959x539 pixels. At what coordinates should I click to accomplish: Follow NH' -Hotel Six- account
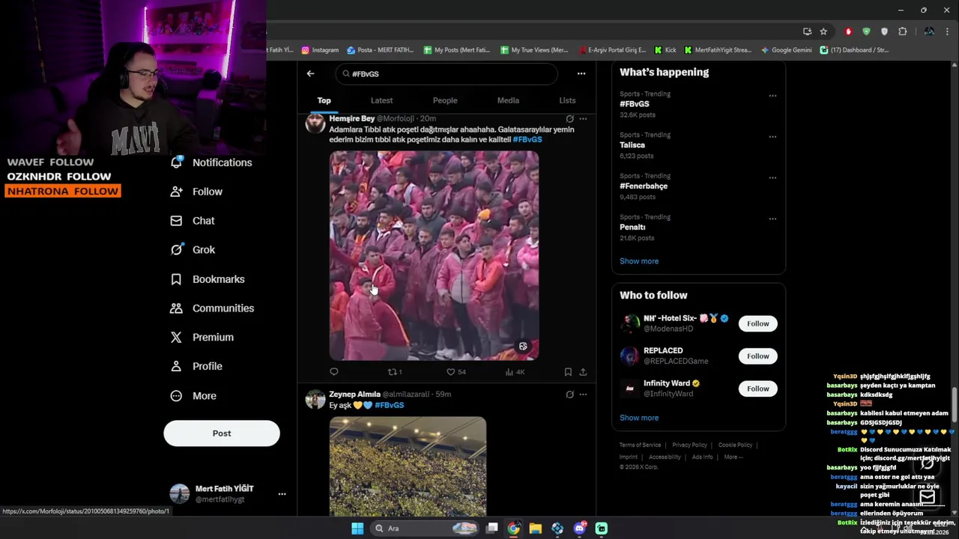click(x=757, y=323)
